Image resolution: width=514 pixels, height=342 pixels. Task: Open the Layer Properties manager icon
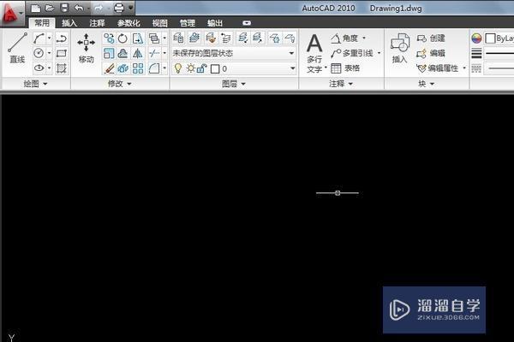[178, 38]
